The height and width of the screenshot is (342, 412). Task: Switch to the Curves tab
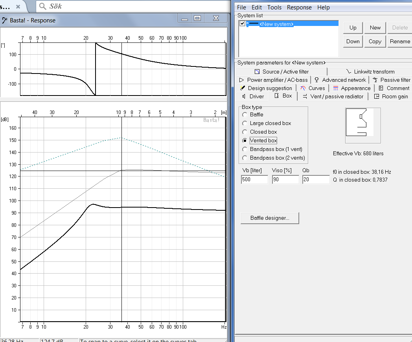coord(313,88)
